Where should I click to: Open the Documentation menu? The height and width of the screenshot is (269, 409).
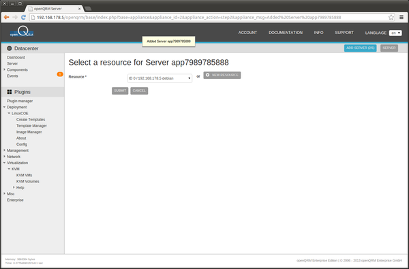pyautogui.click(x=286, y=33)
